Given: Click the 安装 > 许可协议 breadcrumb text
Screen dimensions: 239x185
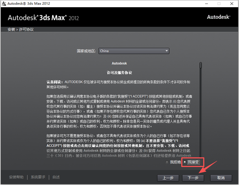Looking at the screenshot, I should pyautogui.click(x=21, y=29).
